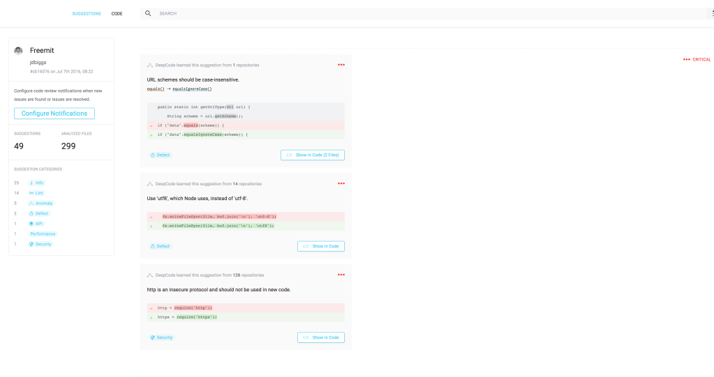The height and width of the screenshot is (377, 714).
Task: Click Show in Code on utf8 suggestion
Action: click(x=321, y=246)
